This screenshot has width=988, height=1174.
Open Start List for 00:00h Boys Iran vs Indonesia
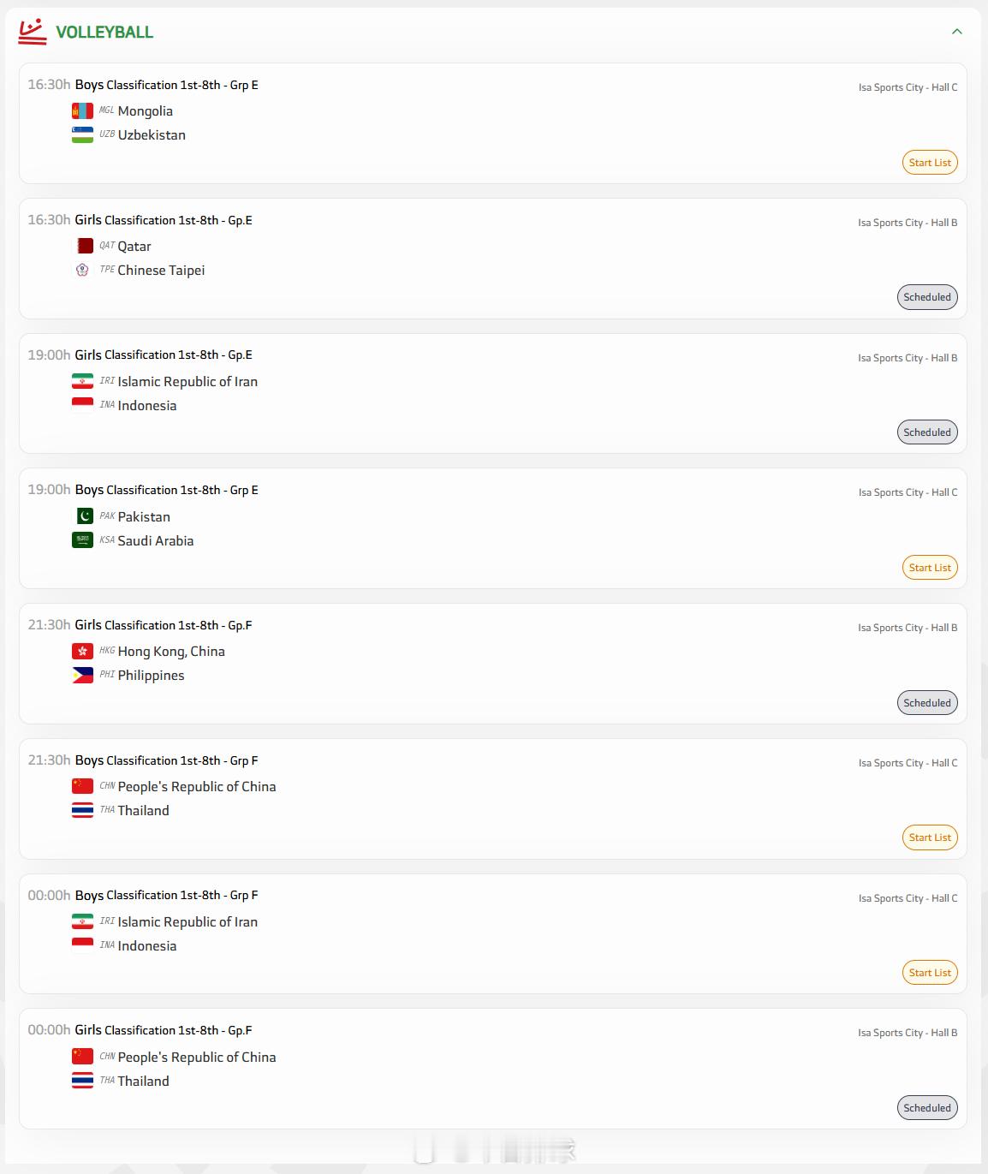tap(929, 973)
